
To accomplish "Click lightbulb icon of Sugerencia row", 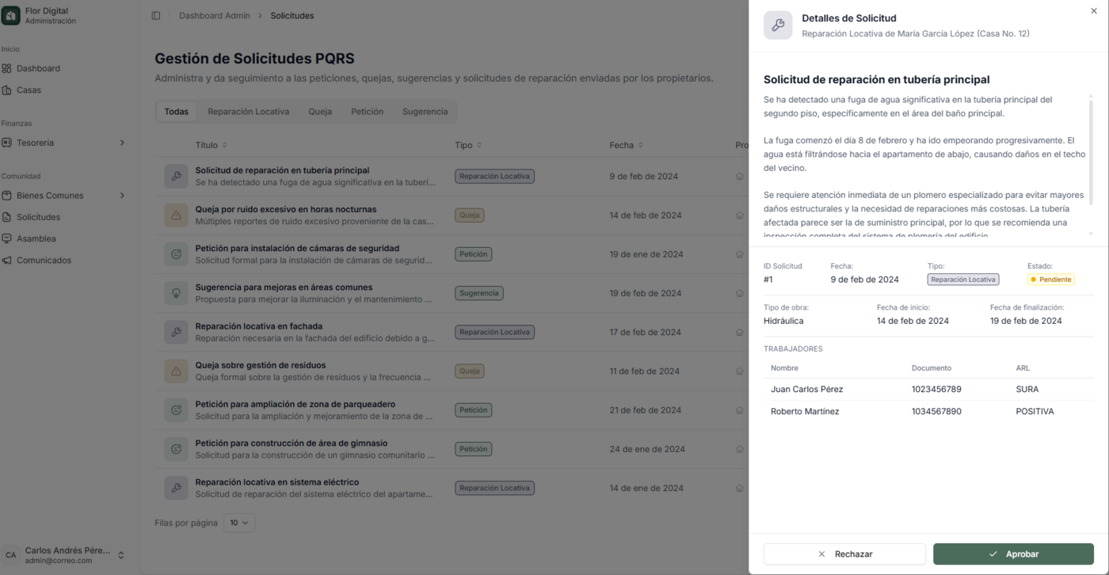I will point(176,293).
